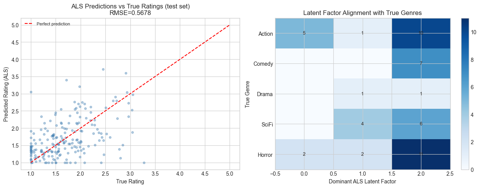Image resolution: width=480 pixels, height=188 pixels.
Task: Click the Comedy row cell showing 7
Action: click(421, 63)
